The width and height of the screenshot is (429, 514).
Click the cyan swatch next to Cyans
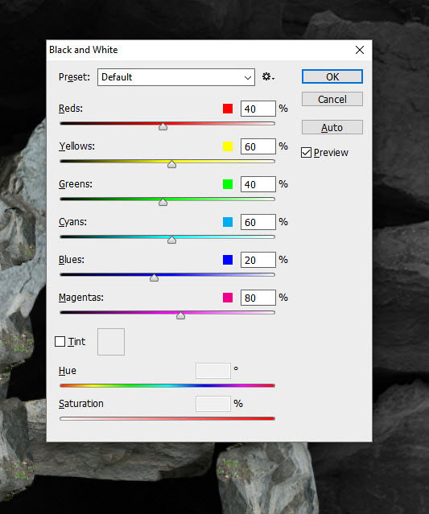point(228,222)
